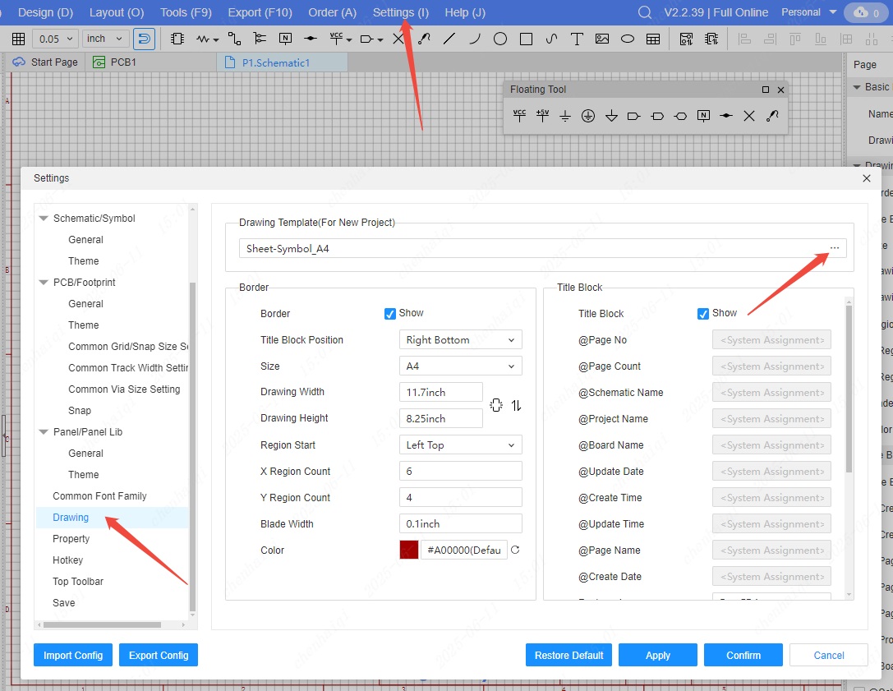Click the Export Config button
Screen dimensions: 893x691
point(159,655)
